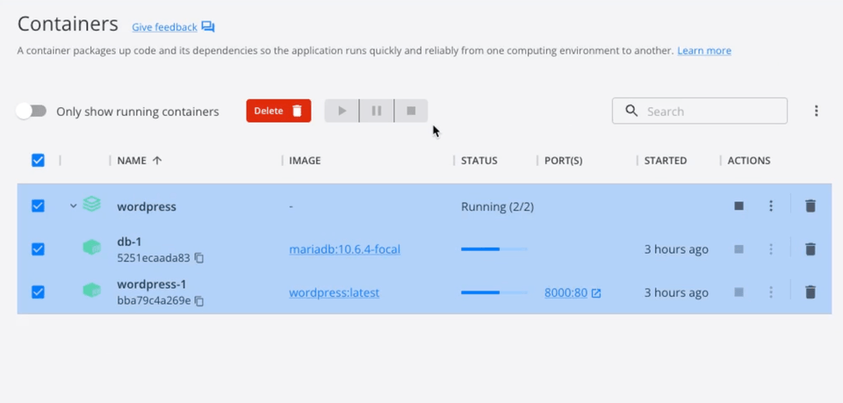Open port 8000:80 external link icon

[596, 293]
